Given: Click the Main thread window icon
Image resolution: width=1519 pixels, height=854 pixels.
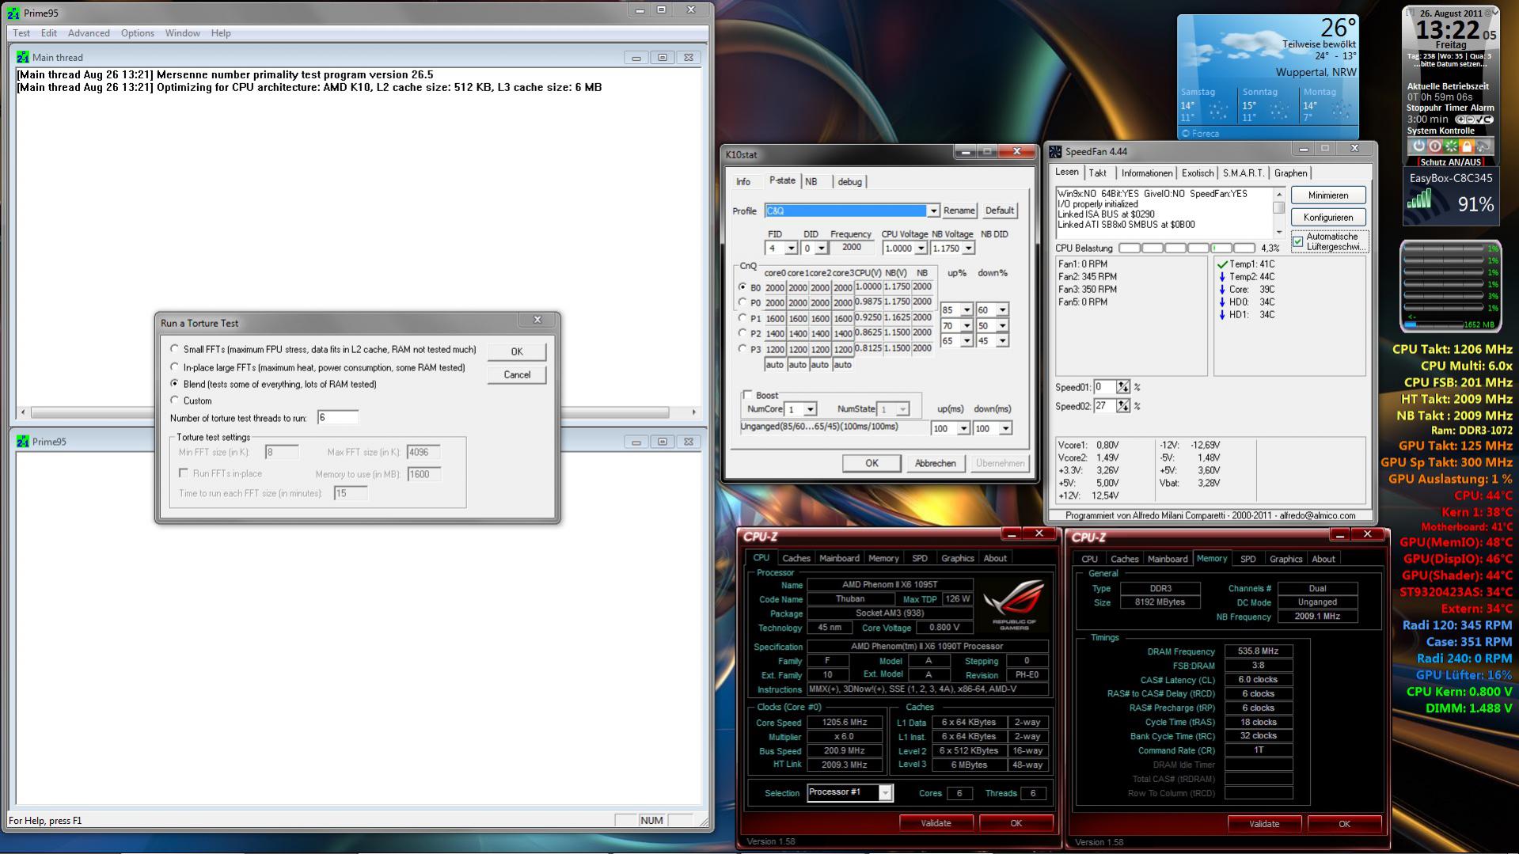Looking at the screenshot, I should [x=23, y=57].
